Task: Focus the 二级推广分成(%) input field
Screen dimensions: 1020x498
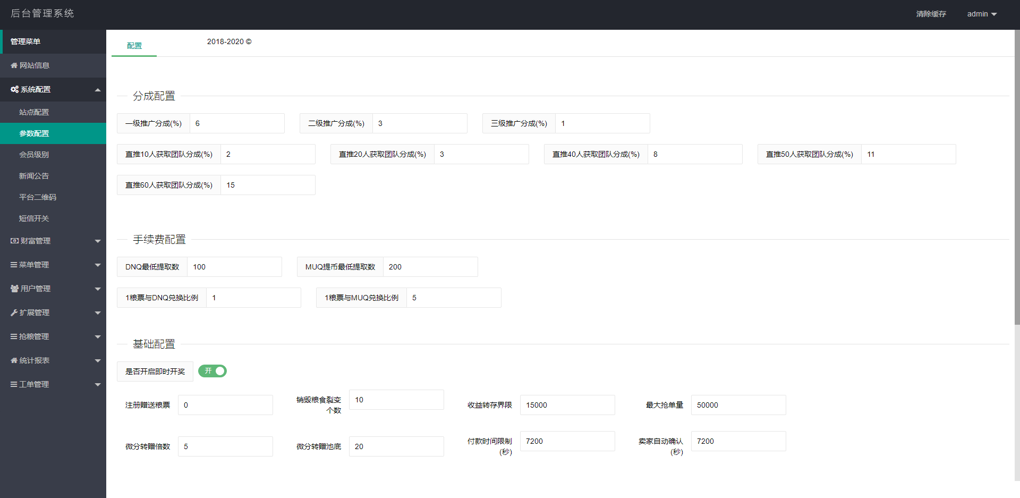Action: pyautogui.click(x=420, y=123)
